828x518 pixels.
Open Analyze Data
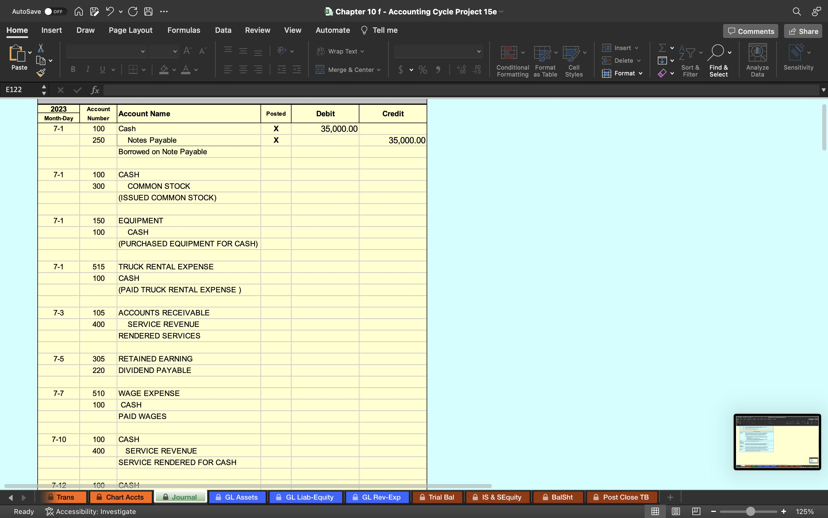(758, 60)
